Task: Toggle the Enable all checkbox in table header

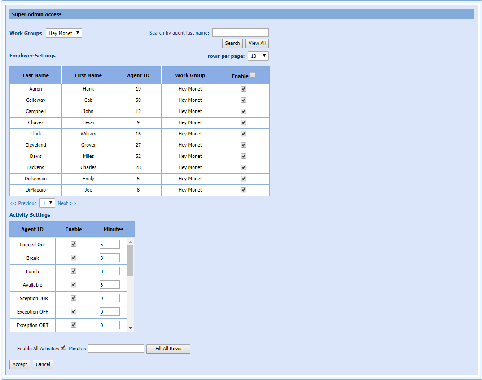Action: 253,75
